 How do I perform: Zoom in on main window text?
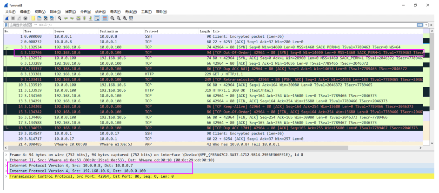pos(112,18)
